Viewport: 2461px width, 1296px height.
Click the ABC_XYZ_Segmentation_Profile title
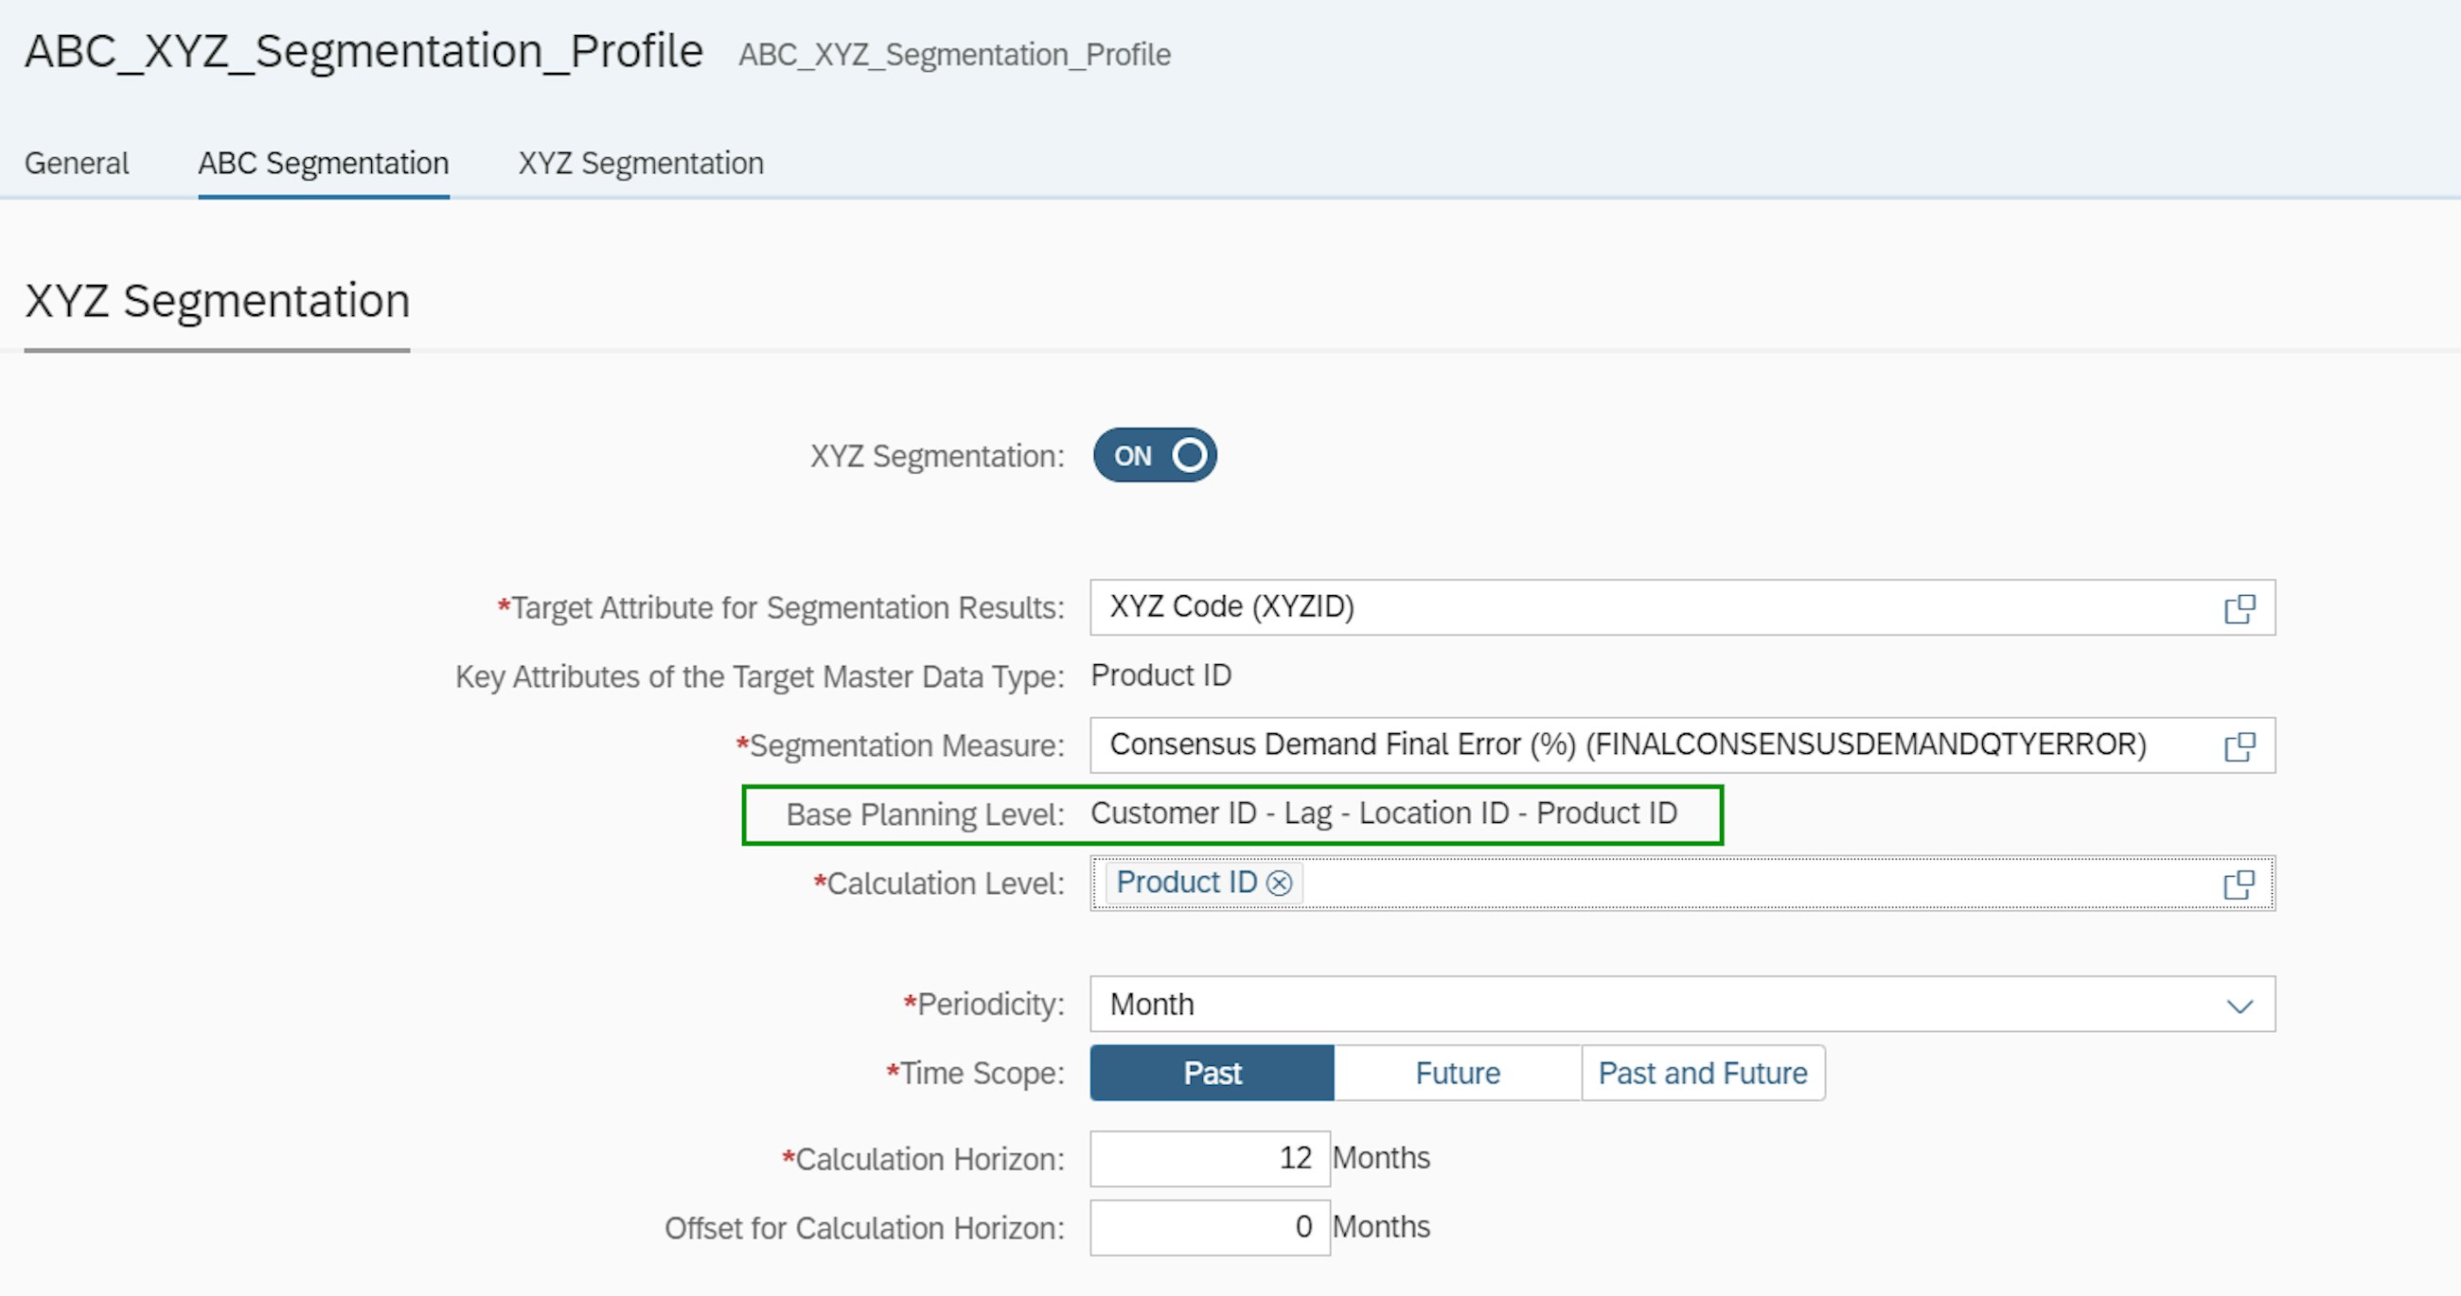click(363, 51)
